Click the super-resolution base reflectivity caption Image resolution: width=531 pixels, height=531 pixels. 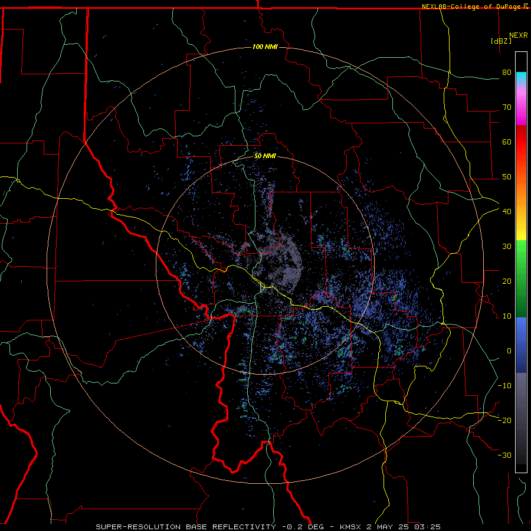coord(268,527)
